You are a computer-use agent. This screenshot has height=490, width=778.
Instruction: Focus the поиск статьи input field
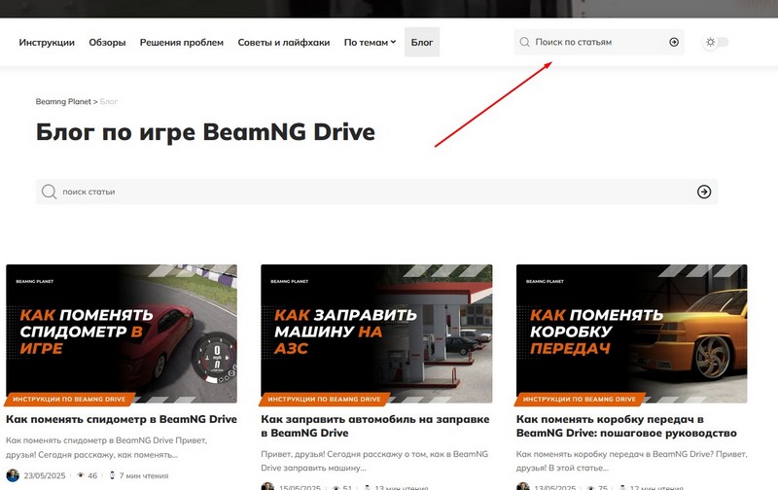click(376, 192)
